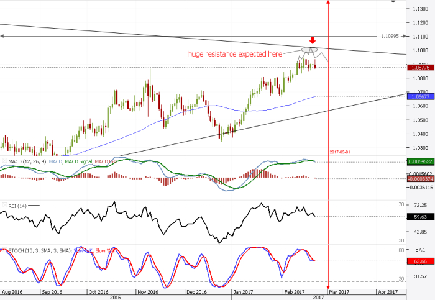Click the 2017-03-01 vertical line date label
This screenshot has width=435, height=300.
pos(342,151)
